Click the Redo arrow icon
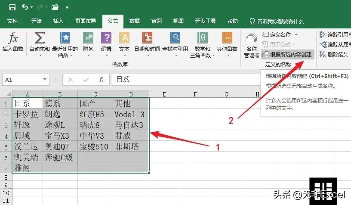Screen dimensions: 351x205 pyautogui.click(x=40, y=7)
